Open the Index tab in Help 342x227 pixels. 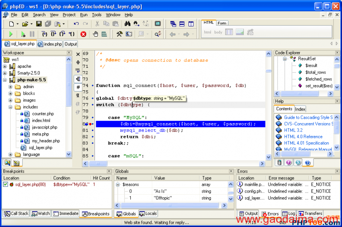[x=300, y=109]
